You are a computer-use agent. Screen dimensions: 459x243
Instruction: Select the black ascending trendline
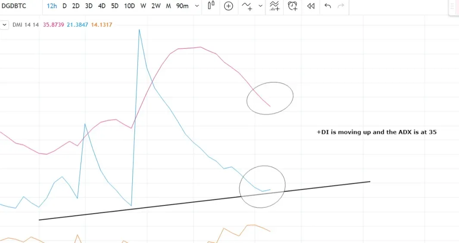(x=204, y=201)
